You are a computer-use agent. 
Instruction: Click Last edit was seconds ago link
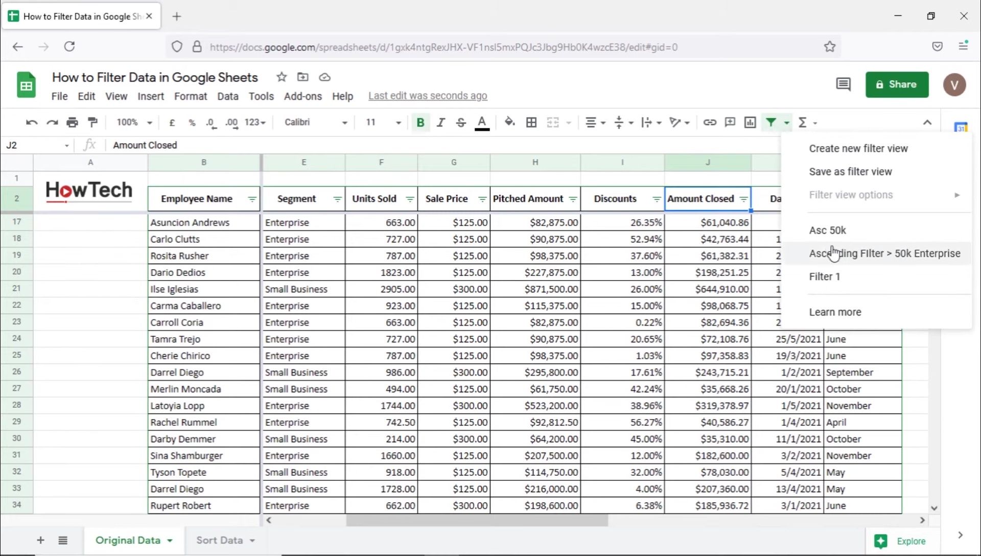[428, 96]
